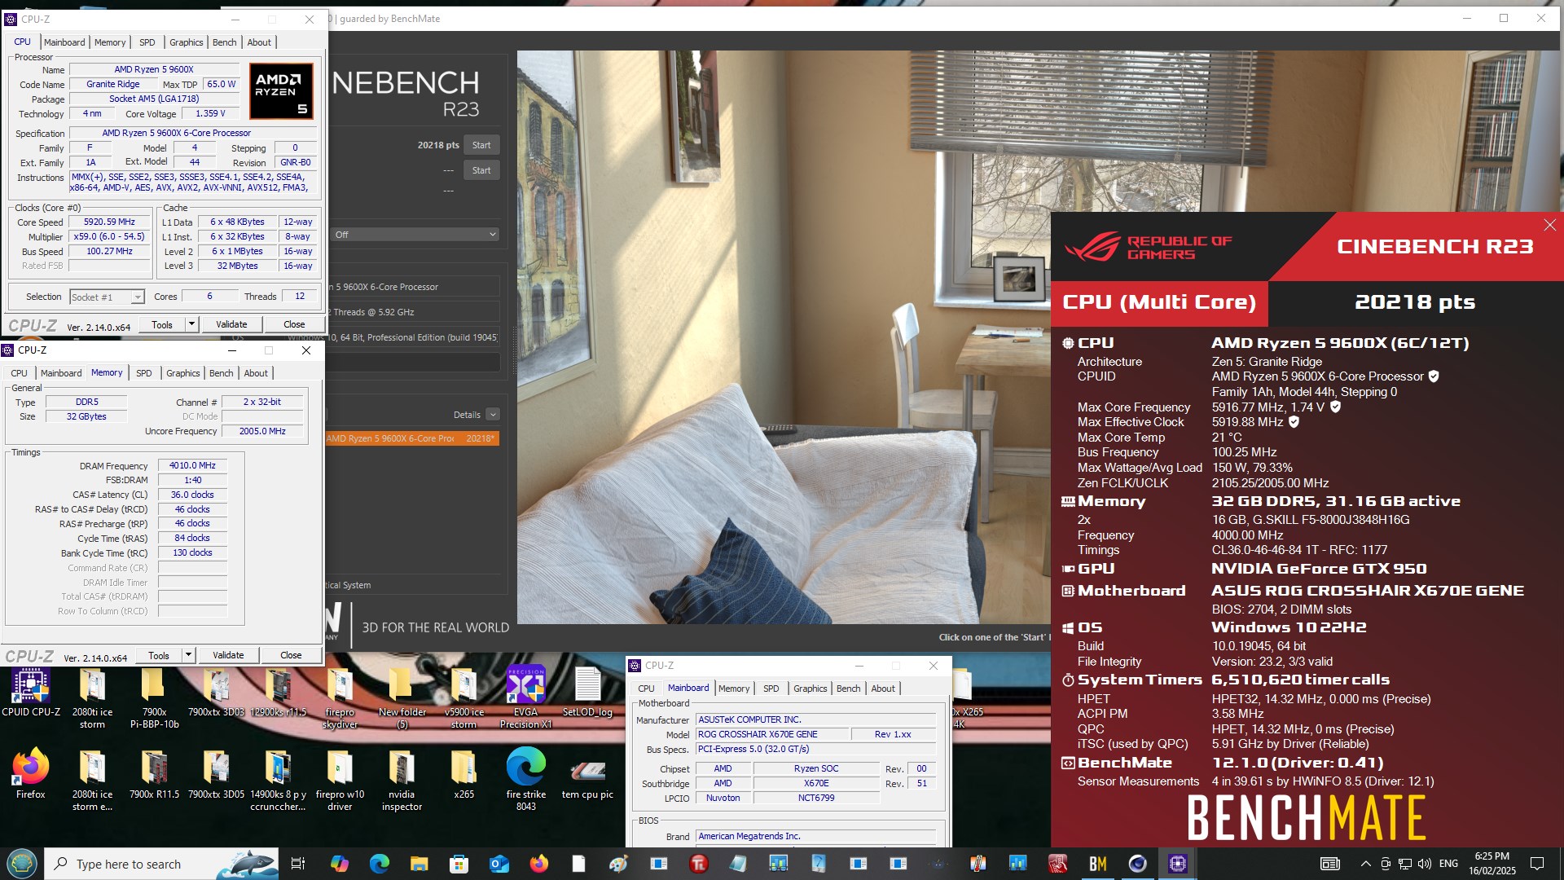Open 12900ks r11.5 desktop item
Viewport: 1564px width, 880px height.
(x=278, y=693)
